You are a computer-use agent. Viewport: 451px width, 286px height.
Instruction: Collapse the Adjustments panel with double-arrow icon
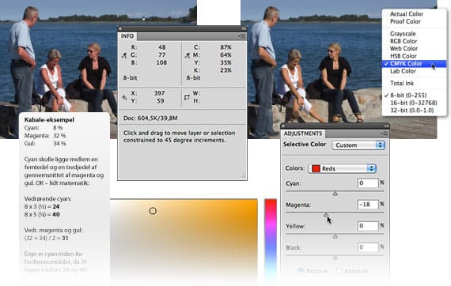pyautogui.click(x=386, y=126)
